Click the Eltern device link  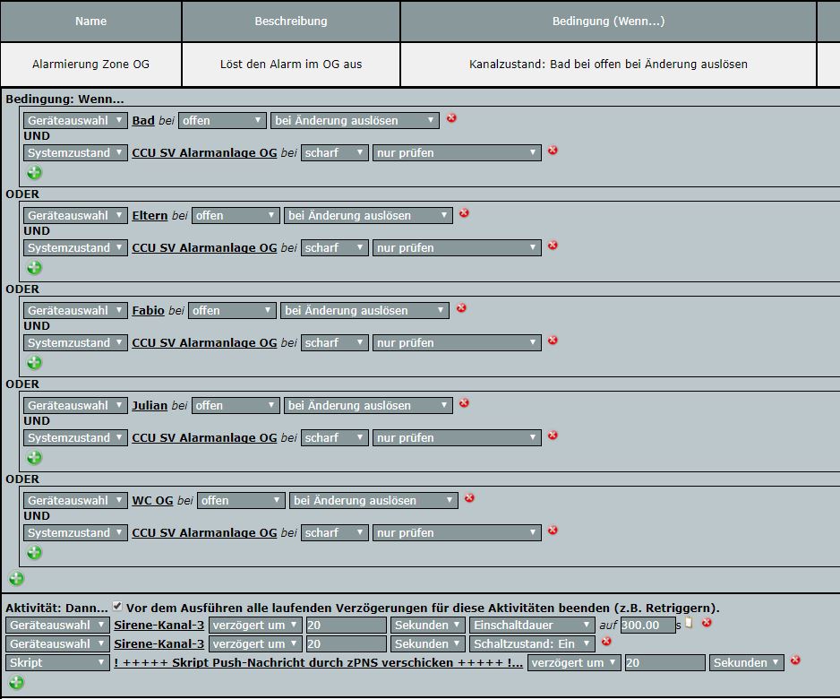pos(150,215)
